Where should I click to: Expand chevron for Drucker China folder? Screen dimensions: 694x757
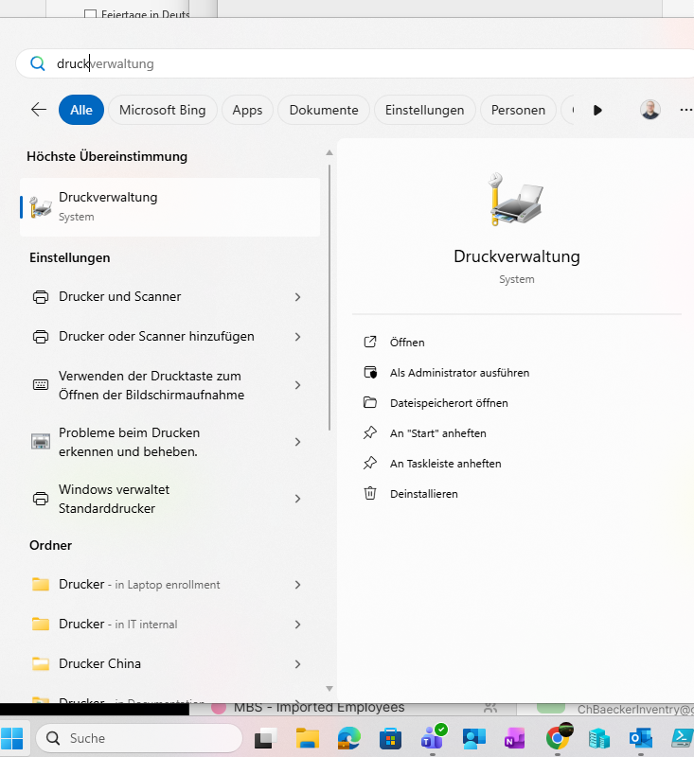pyautogui.click(x=297, y=664)
